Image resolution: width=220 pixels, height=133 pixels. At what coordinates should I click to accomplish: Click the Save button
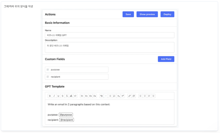coord(128,14)
